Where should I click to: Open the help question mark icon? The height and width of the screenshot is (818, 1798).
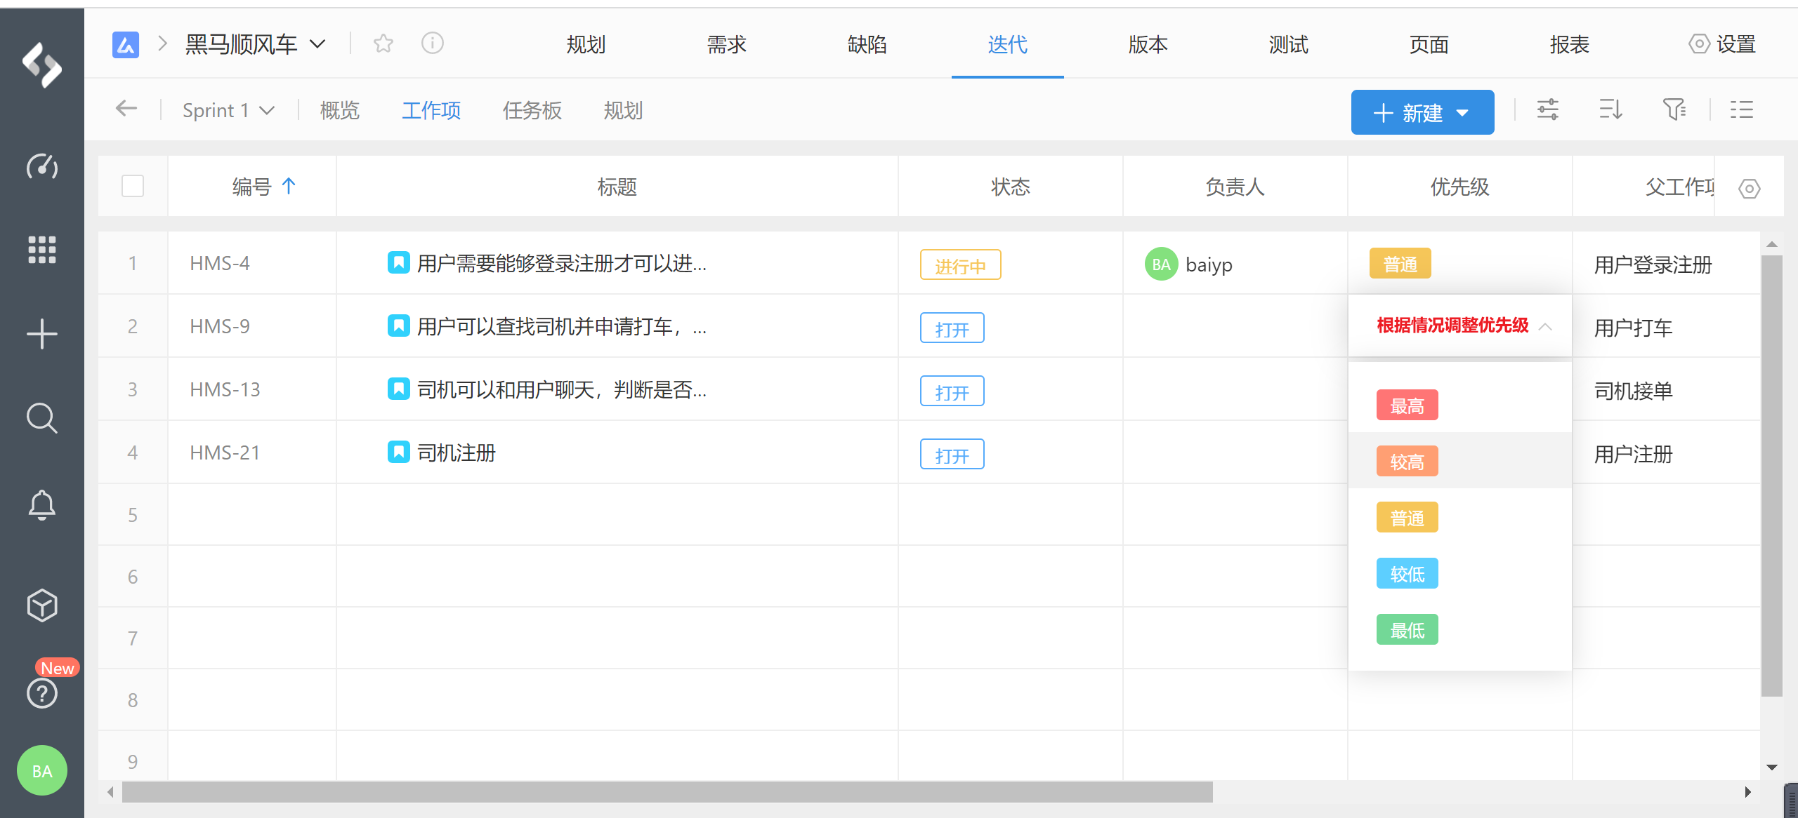point(42,693)
